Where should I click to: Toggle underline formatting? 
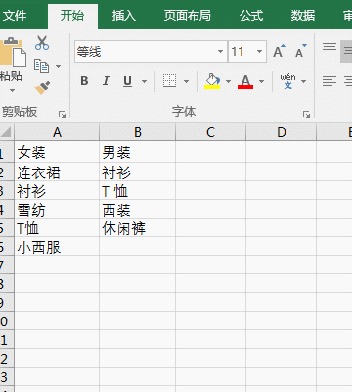[x=128, y=81]
